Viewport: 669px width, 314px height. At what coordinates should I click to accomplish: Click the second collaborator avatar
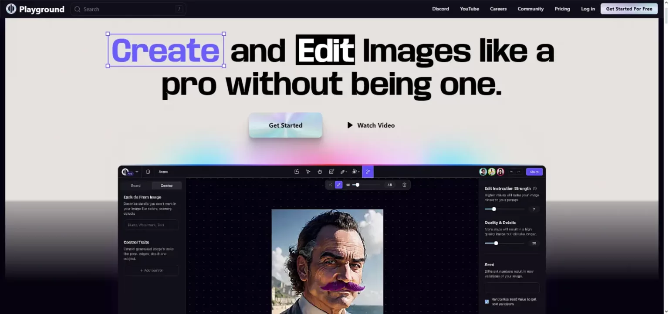pyautogui.click(x=492, y=172)
